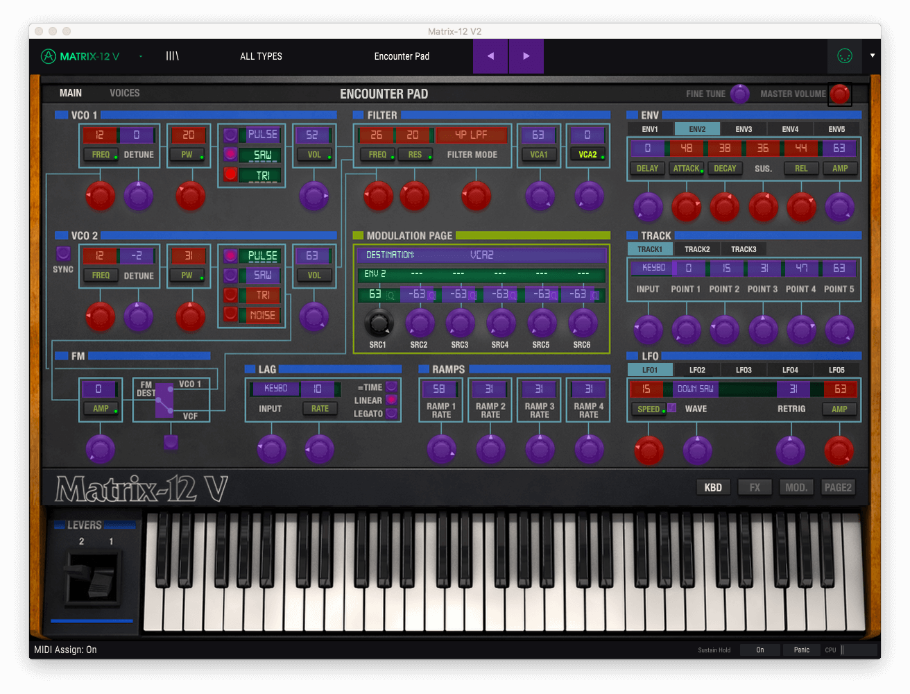Click the LFO speed red knob
The height and width of the screenshot is (694, 910).
click(649, 450)
